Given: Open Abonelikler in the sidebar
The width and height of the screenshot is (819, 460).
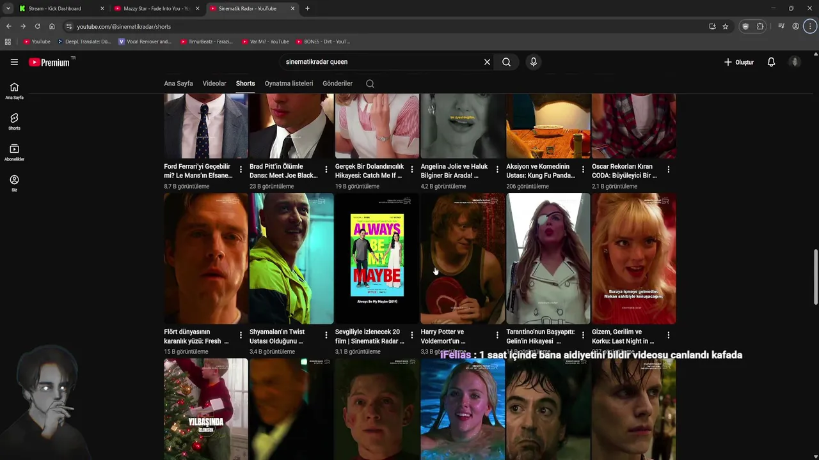Looking at the screenshot, I should (14, 153).
